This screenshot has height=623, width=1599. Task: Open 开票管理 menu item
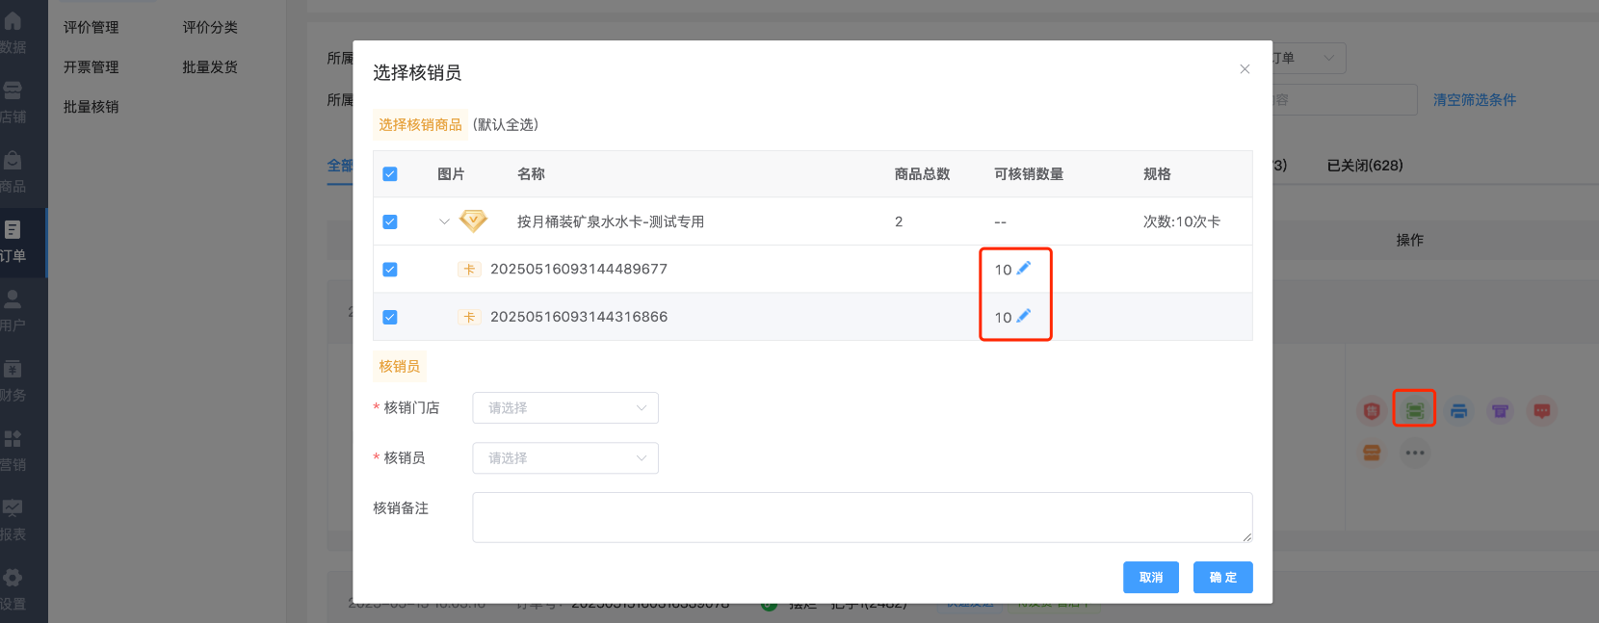pos(92,66)
